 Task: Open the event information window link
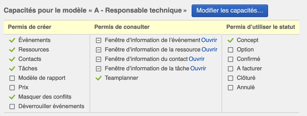coord(209,40)
